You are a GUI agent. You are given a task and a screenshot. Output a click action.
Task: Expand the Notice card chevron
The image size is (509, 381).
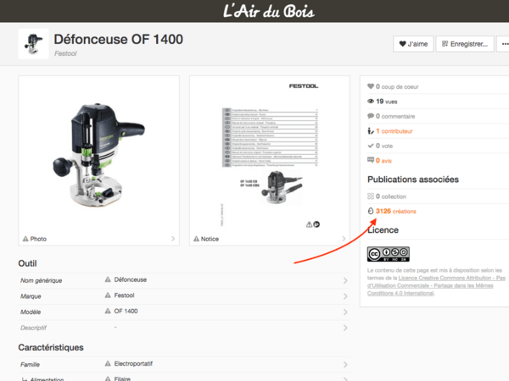344,239
